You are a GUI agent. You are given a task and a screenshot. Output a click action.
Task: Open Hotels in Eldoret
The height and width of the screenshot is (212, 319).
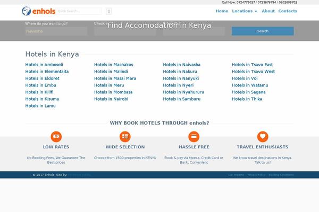pos(43,78)
